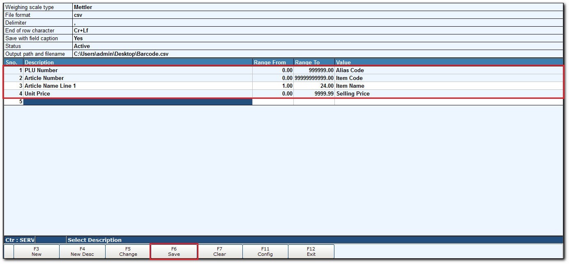Select the PLU Number row
This screenshot has width=569, height=264.
283,70
